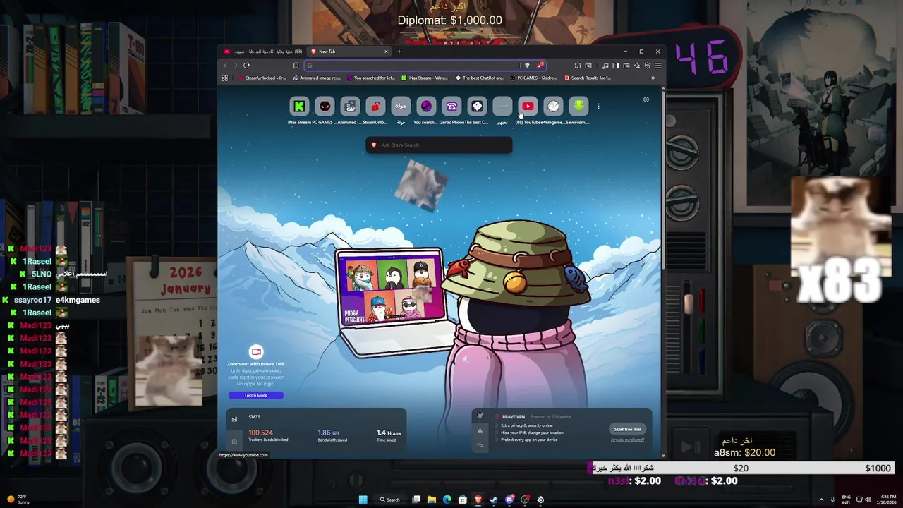This screenshot has width=903, height=508.
Task: Open the YouTube top site tile
Action: (x=528, y=107)
